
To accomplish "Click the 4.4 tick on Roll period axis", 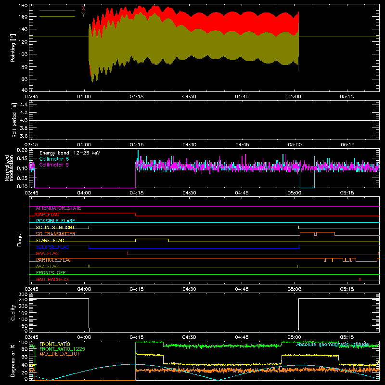I will [24, 104].
